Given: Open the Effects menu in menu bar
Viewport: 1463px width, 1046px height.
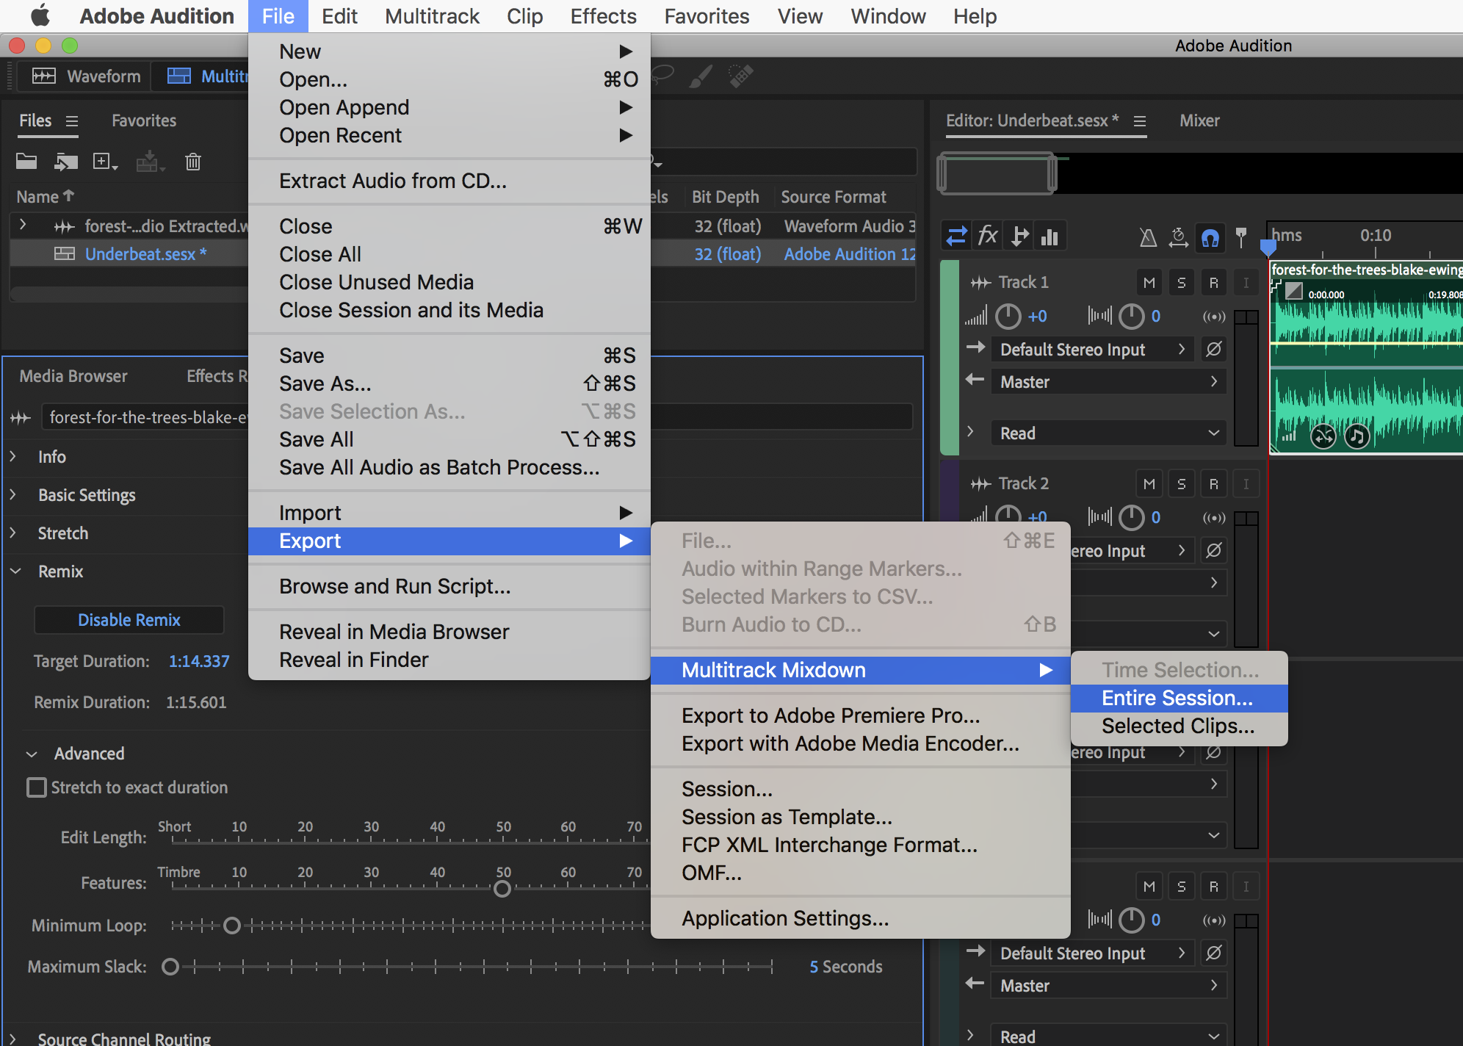Looking at the screenshot, I should [603, 16].
